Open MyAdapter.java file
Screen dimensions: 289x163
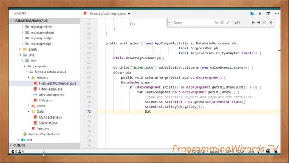(x=50, y=117)
